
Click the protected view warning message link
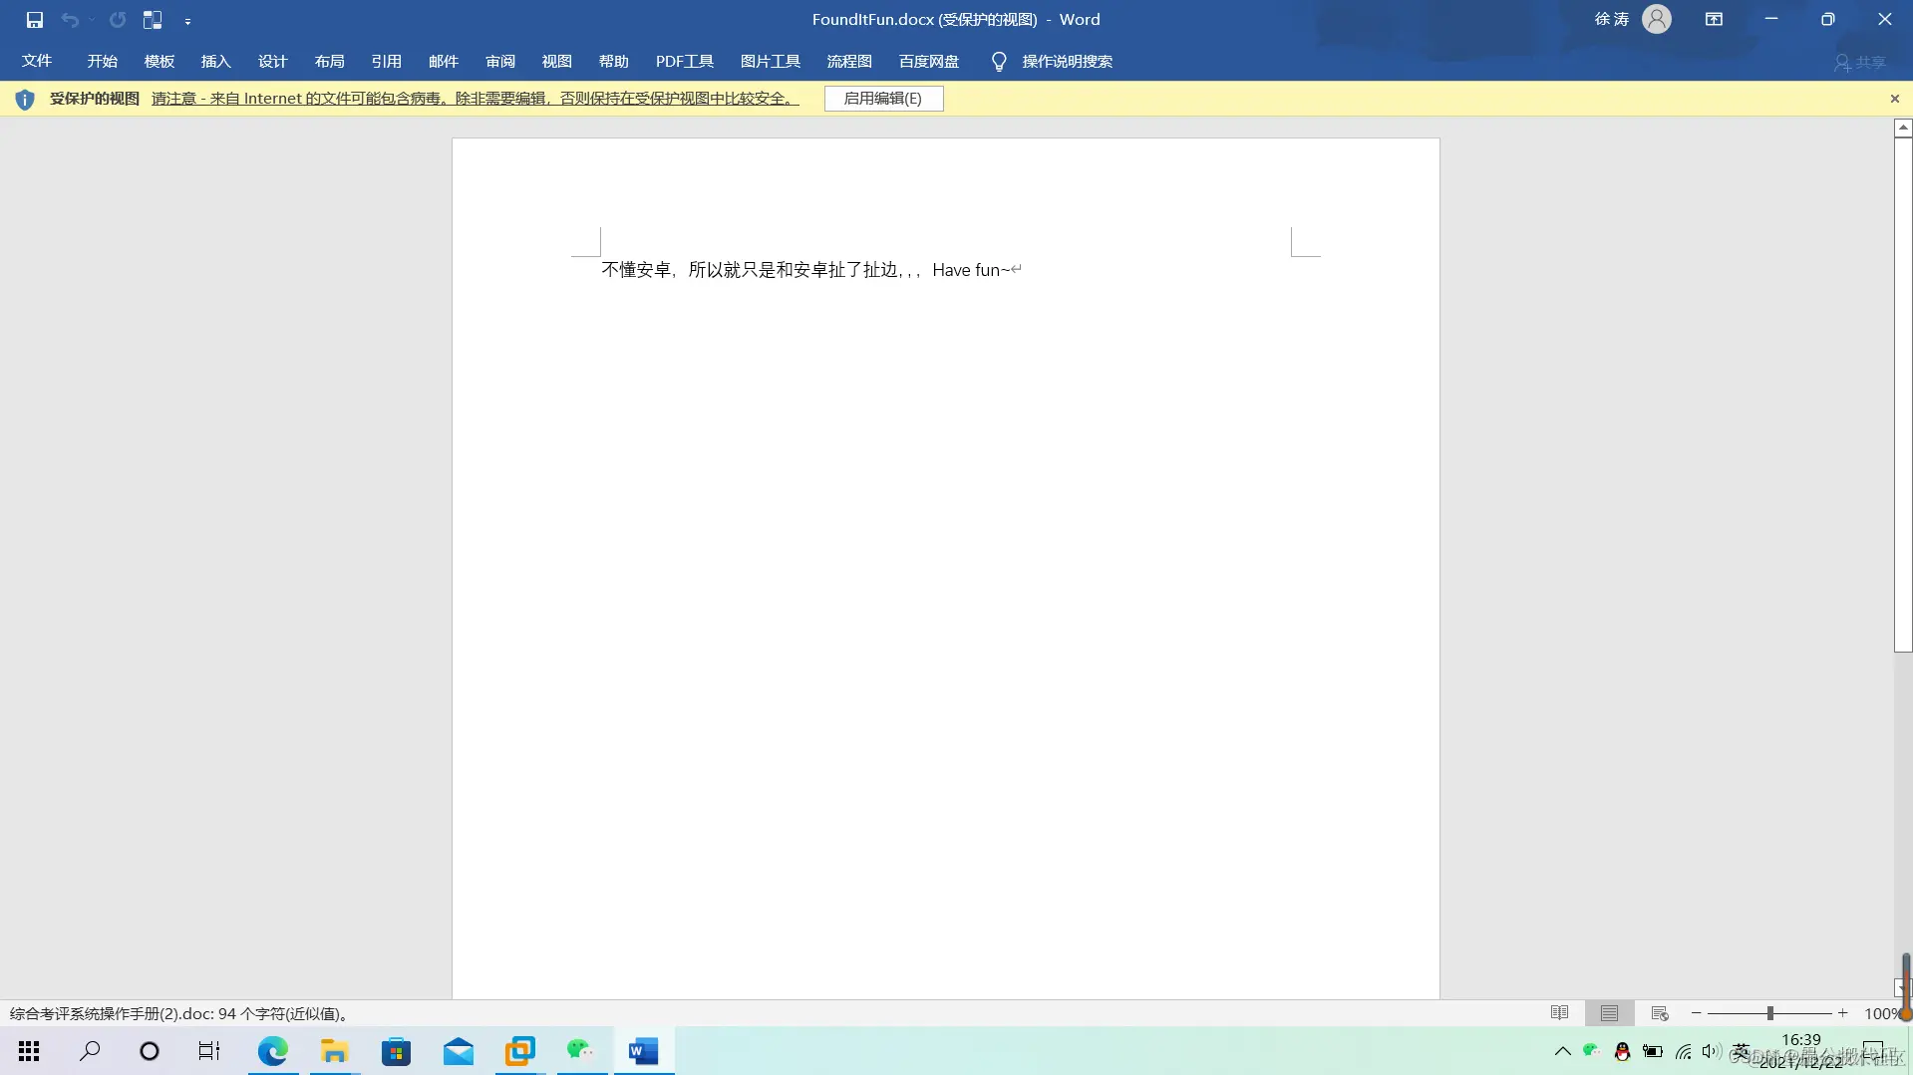pos(475,99)
